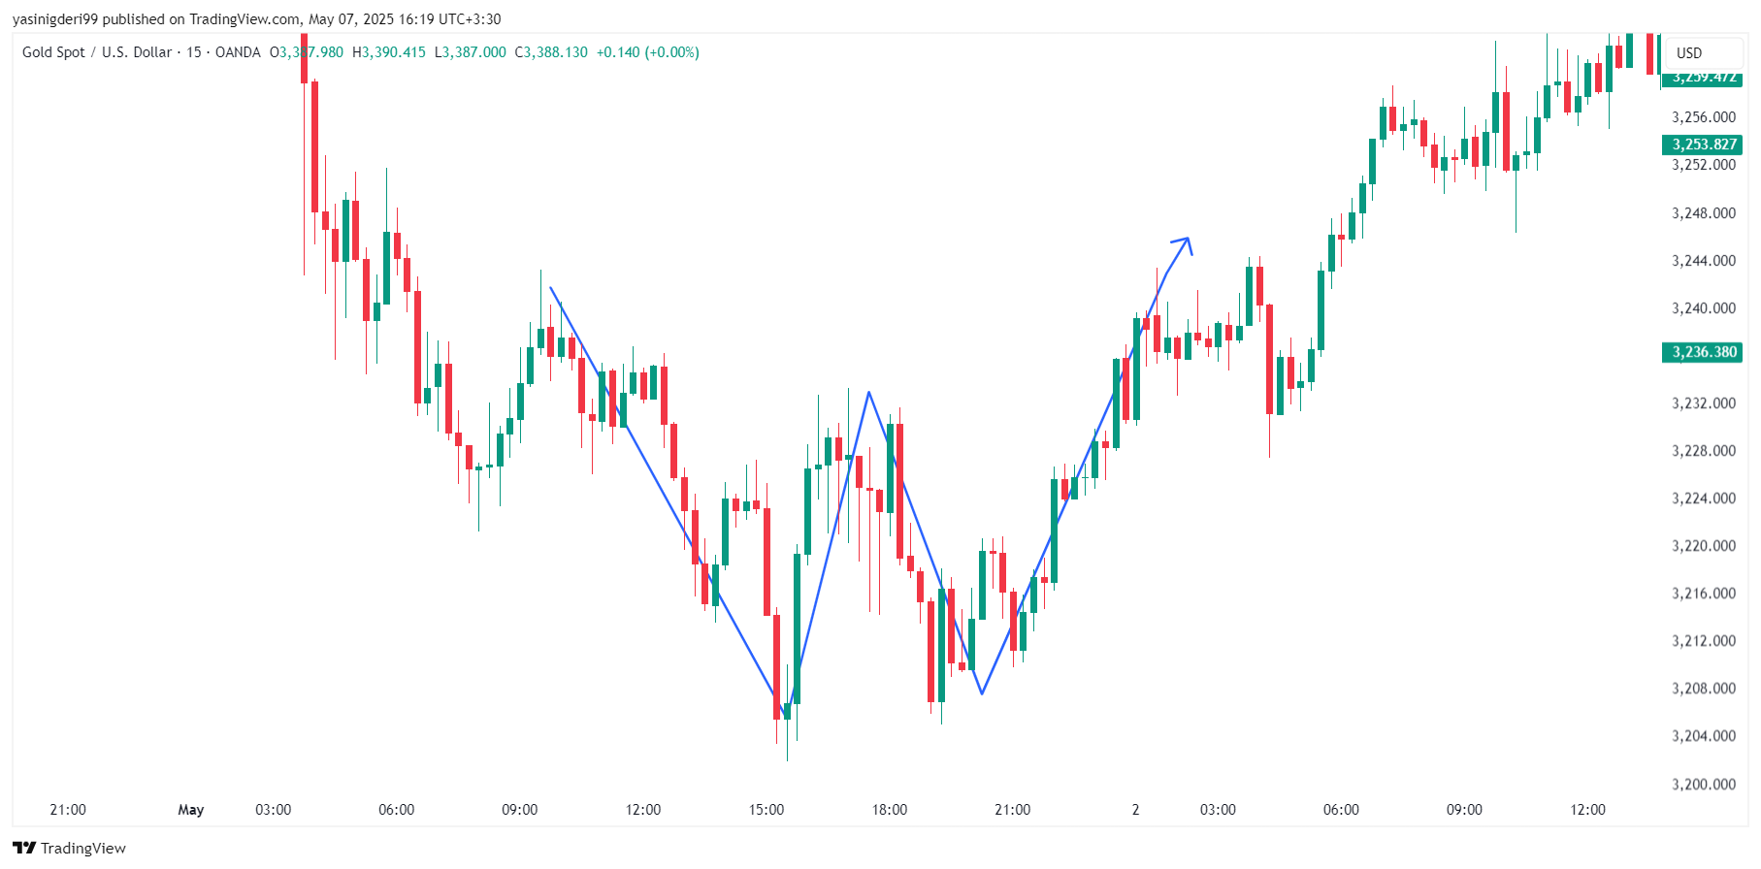Select the 3,236.380 green price tag
1761x869 pixels.
[1703, 352]
